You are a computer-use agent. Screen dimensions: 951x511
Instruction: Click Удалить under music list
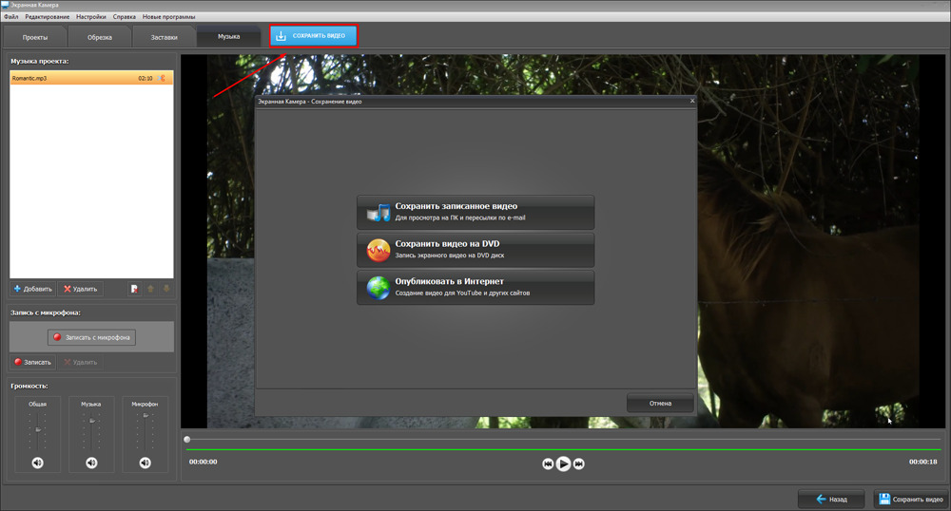click(x=80, y=289)
